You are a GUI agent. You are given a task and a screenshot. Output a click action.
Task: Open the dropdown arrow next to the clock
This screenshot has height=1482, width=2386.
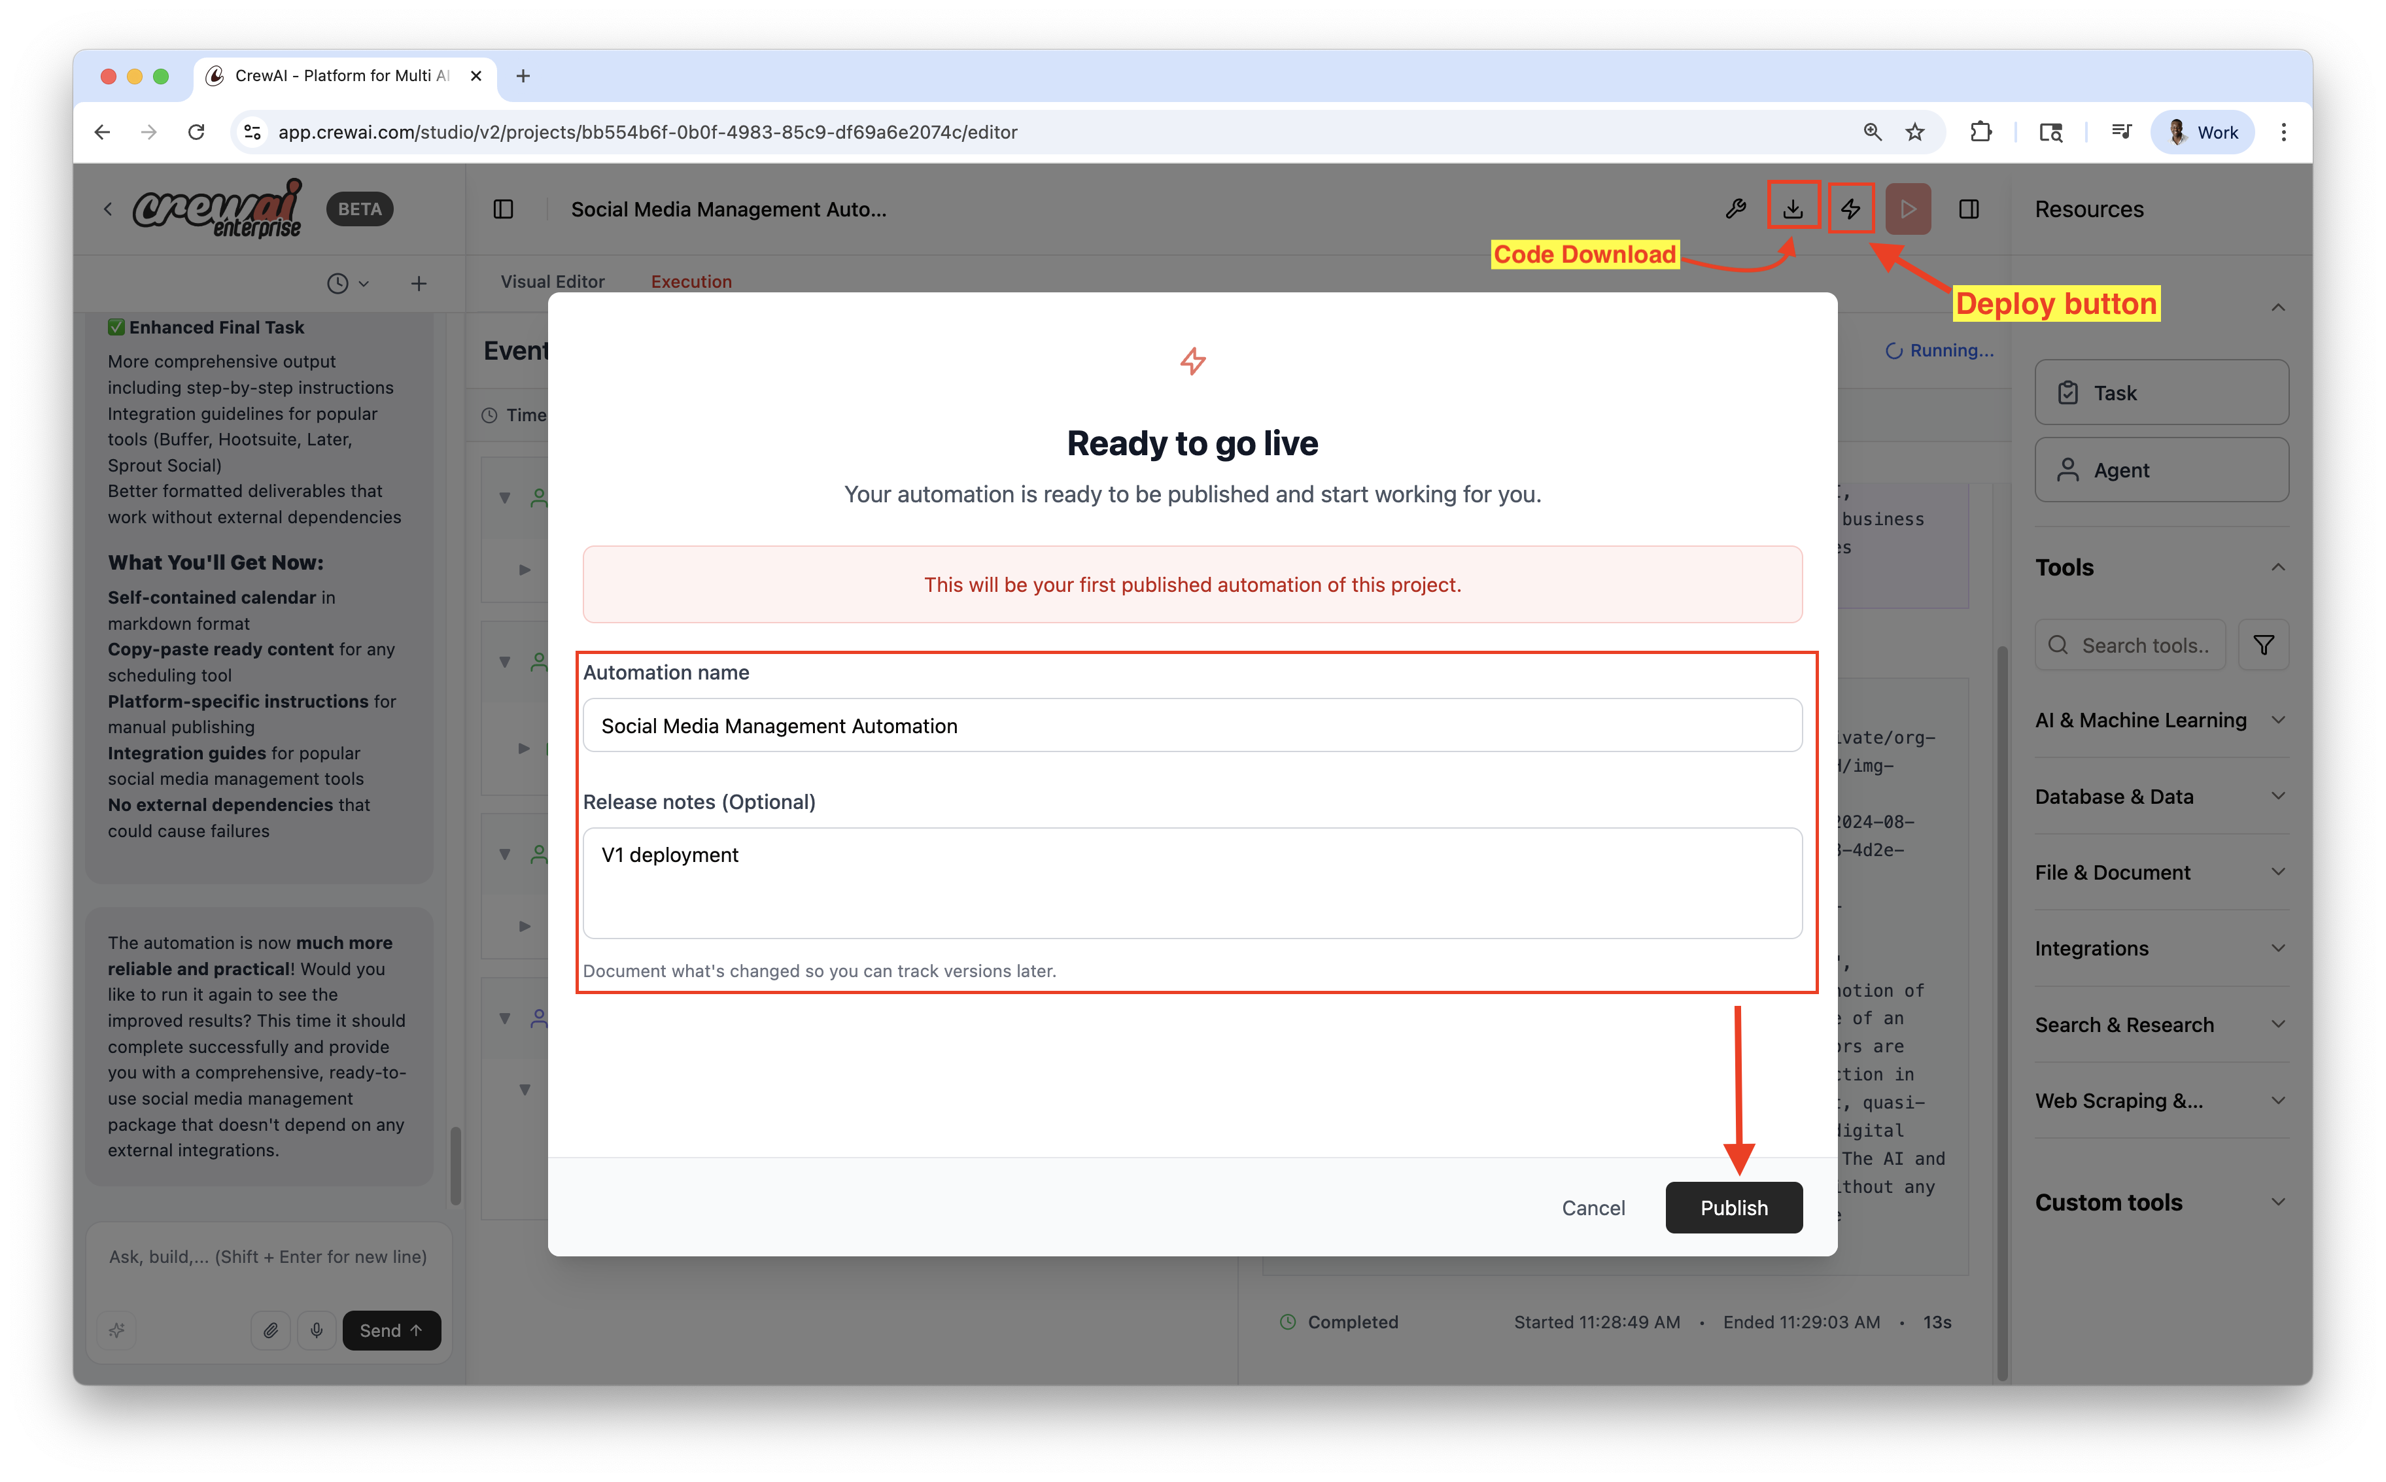pyautogui.click(x=365, y=283)
